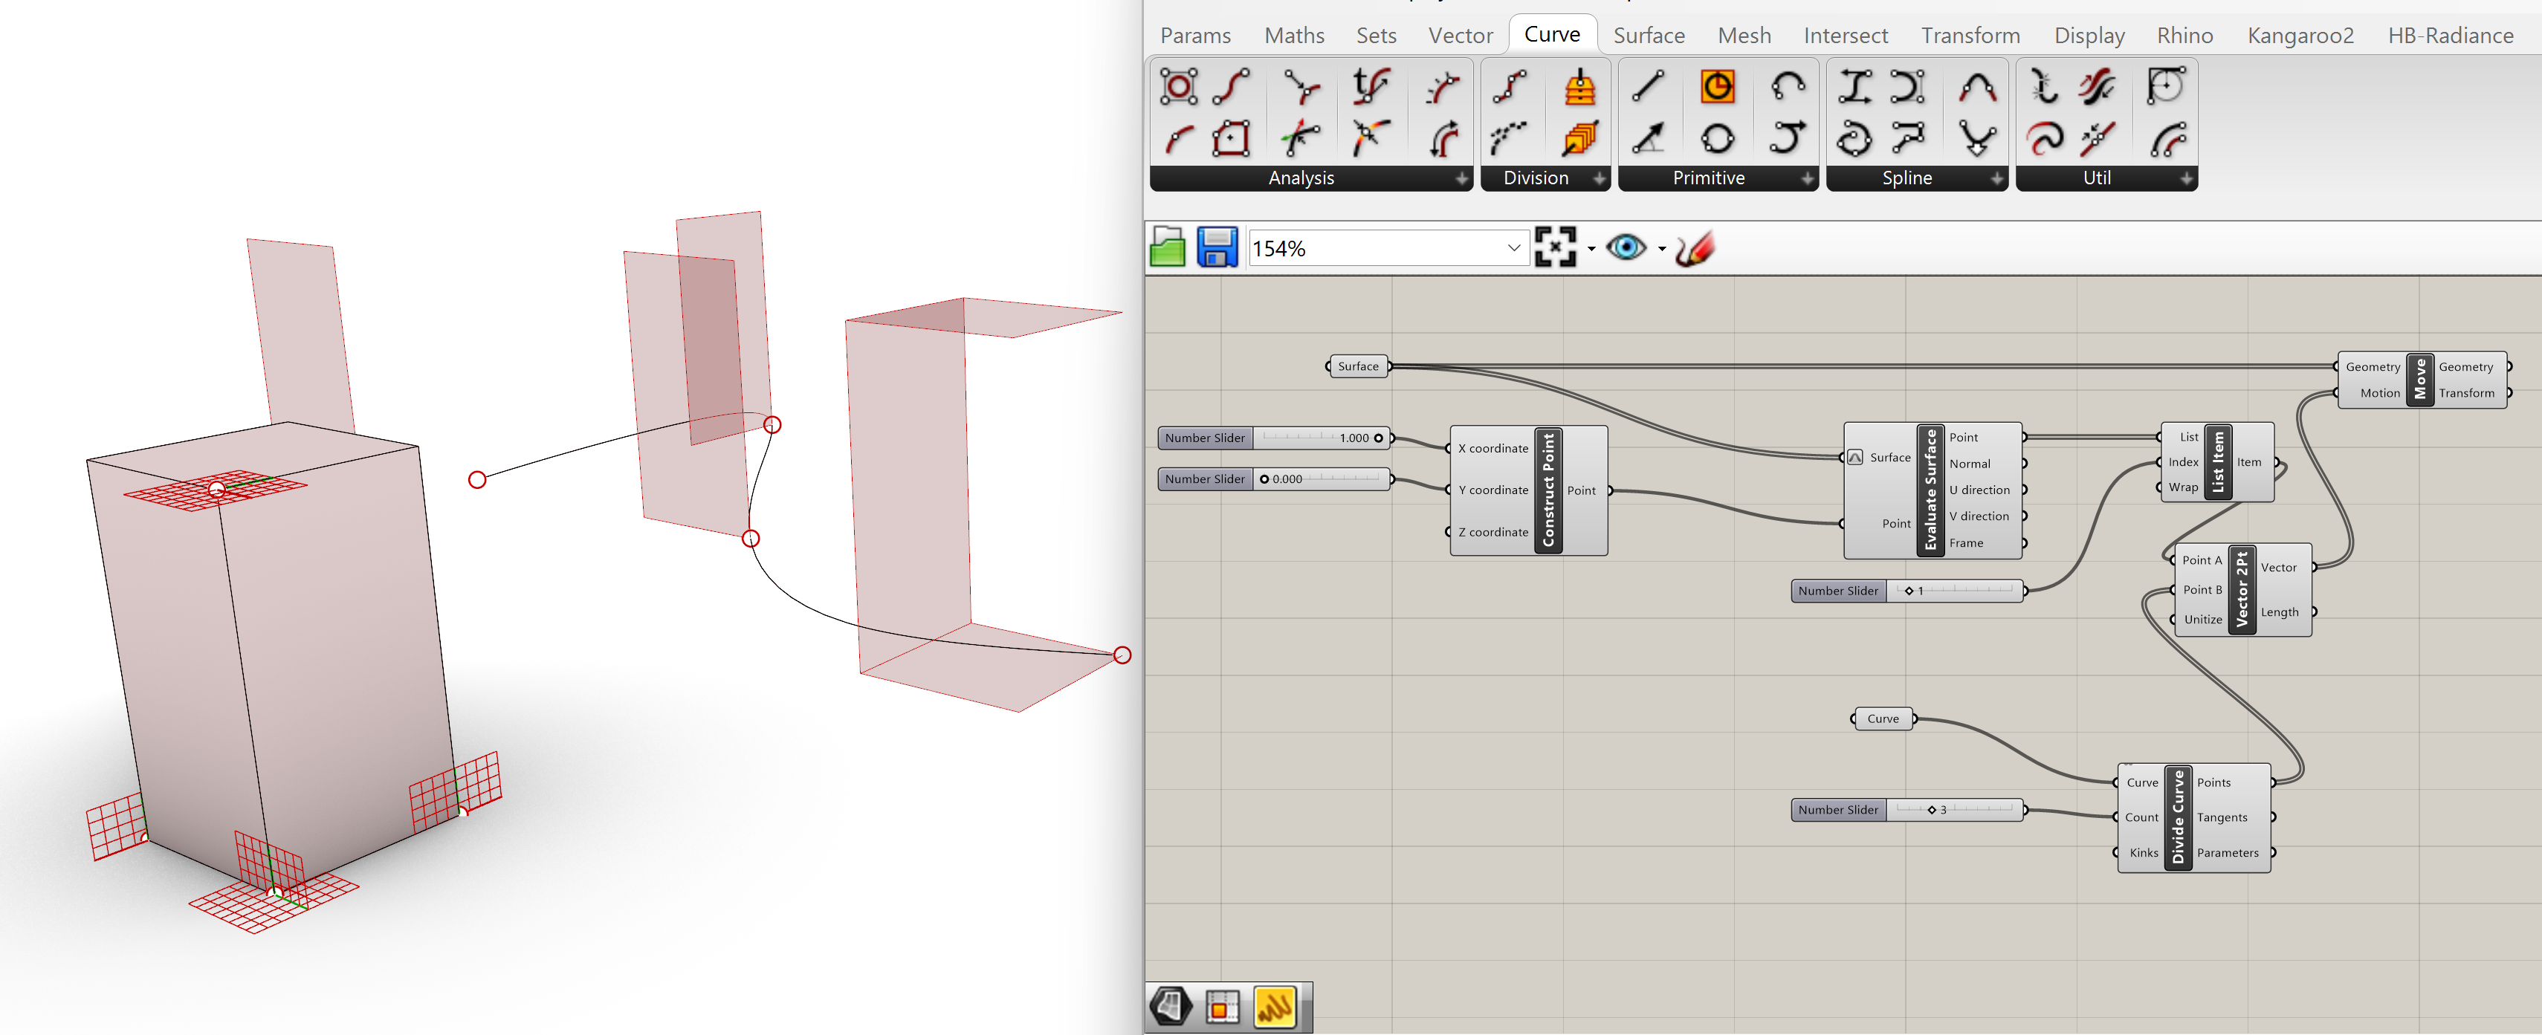Click the Surface parameter node

click(1358, 366)
